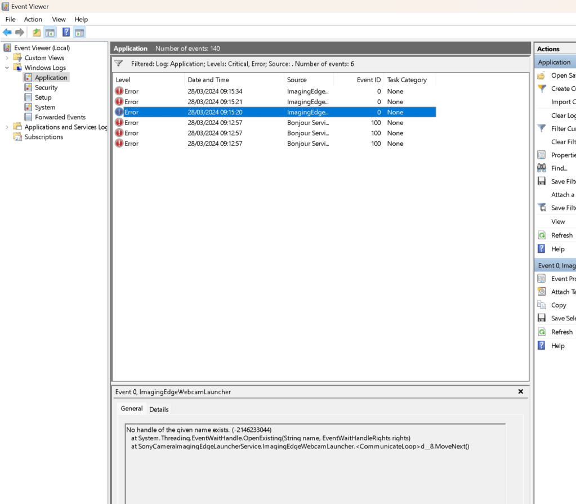This screenshot has width=576, height=504.
Task: Open the Action menu
Action: pyautogui.click(x=33, y=20)
